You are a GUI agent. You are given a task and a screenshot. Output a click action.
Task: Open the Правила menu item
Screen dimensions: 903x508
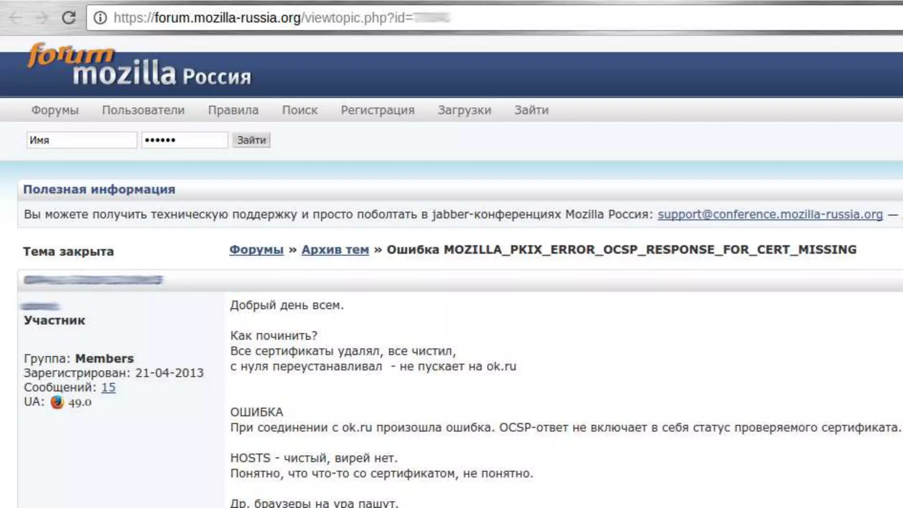coord(233,110)
